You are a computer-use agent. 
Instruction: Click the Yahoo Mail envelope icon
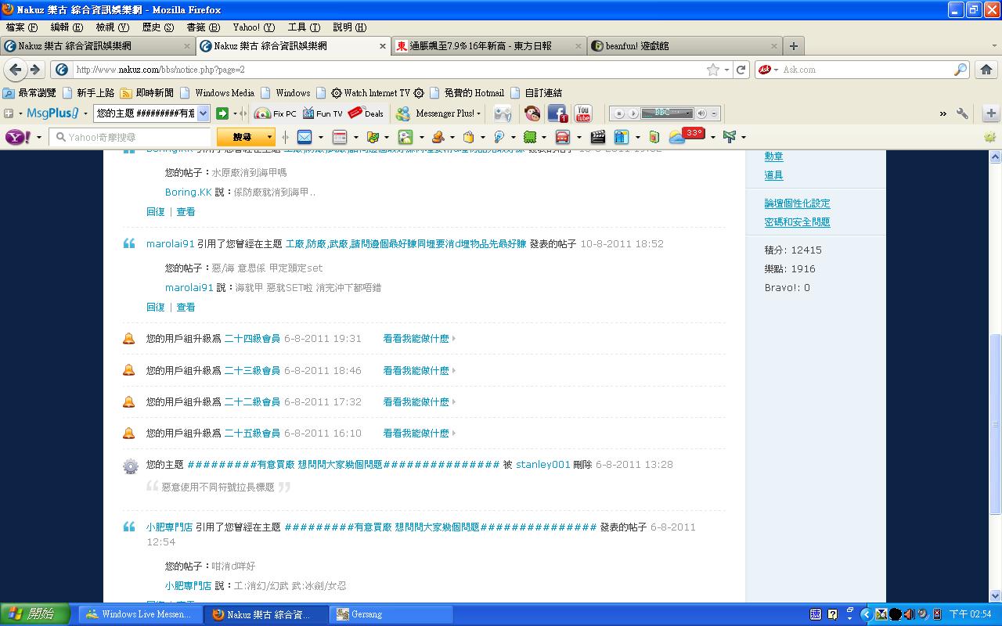click(305, 137)
